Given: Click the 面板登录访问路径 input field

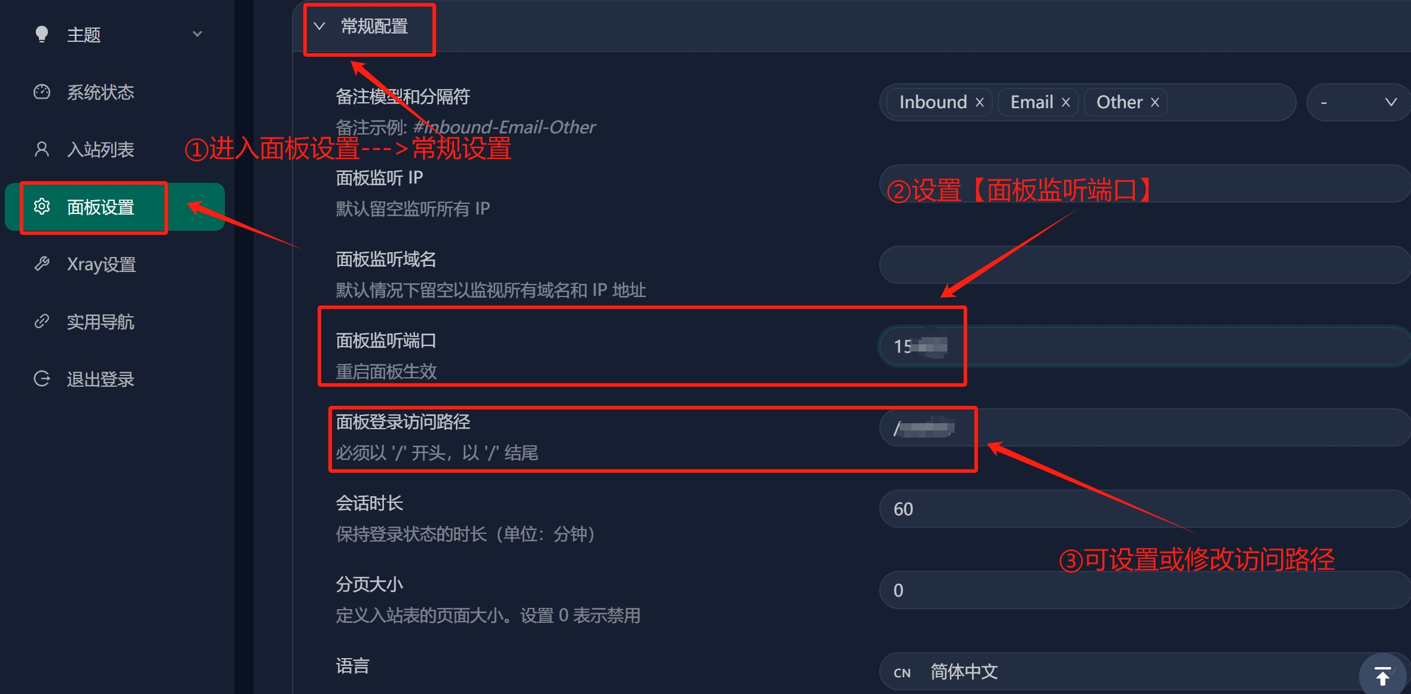Looking at the screenshot, I should [1144, 427].
